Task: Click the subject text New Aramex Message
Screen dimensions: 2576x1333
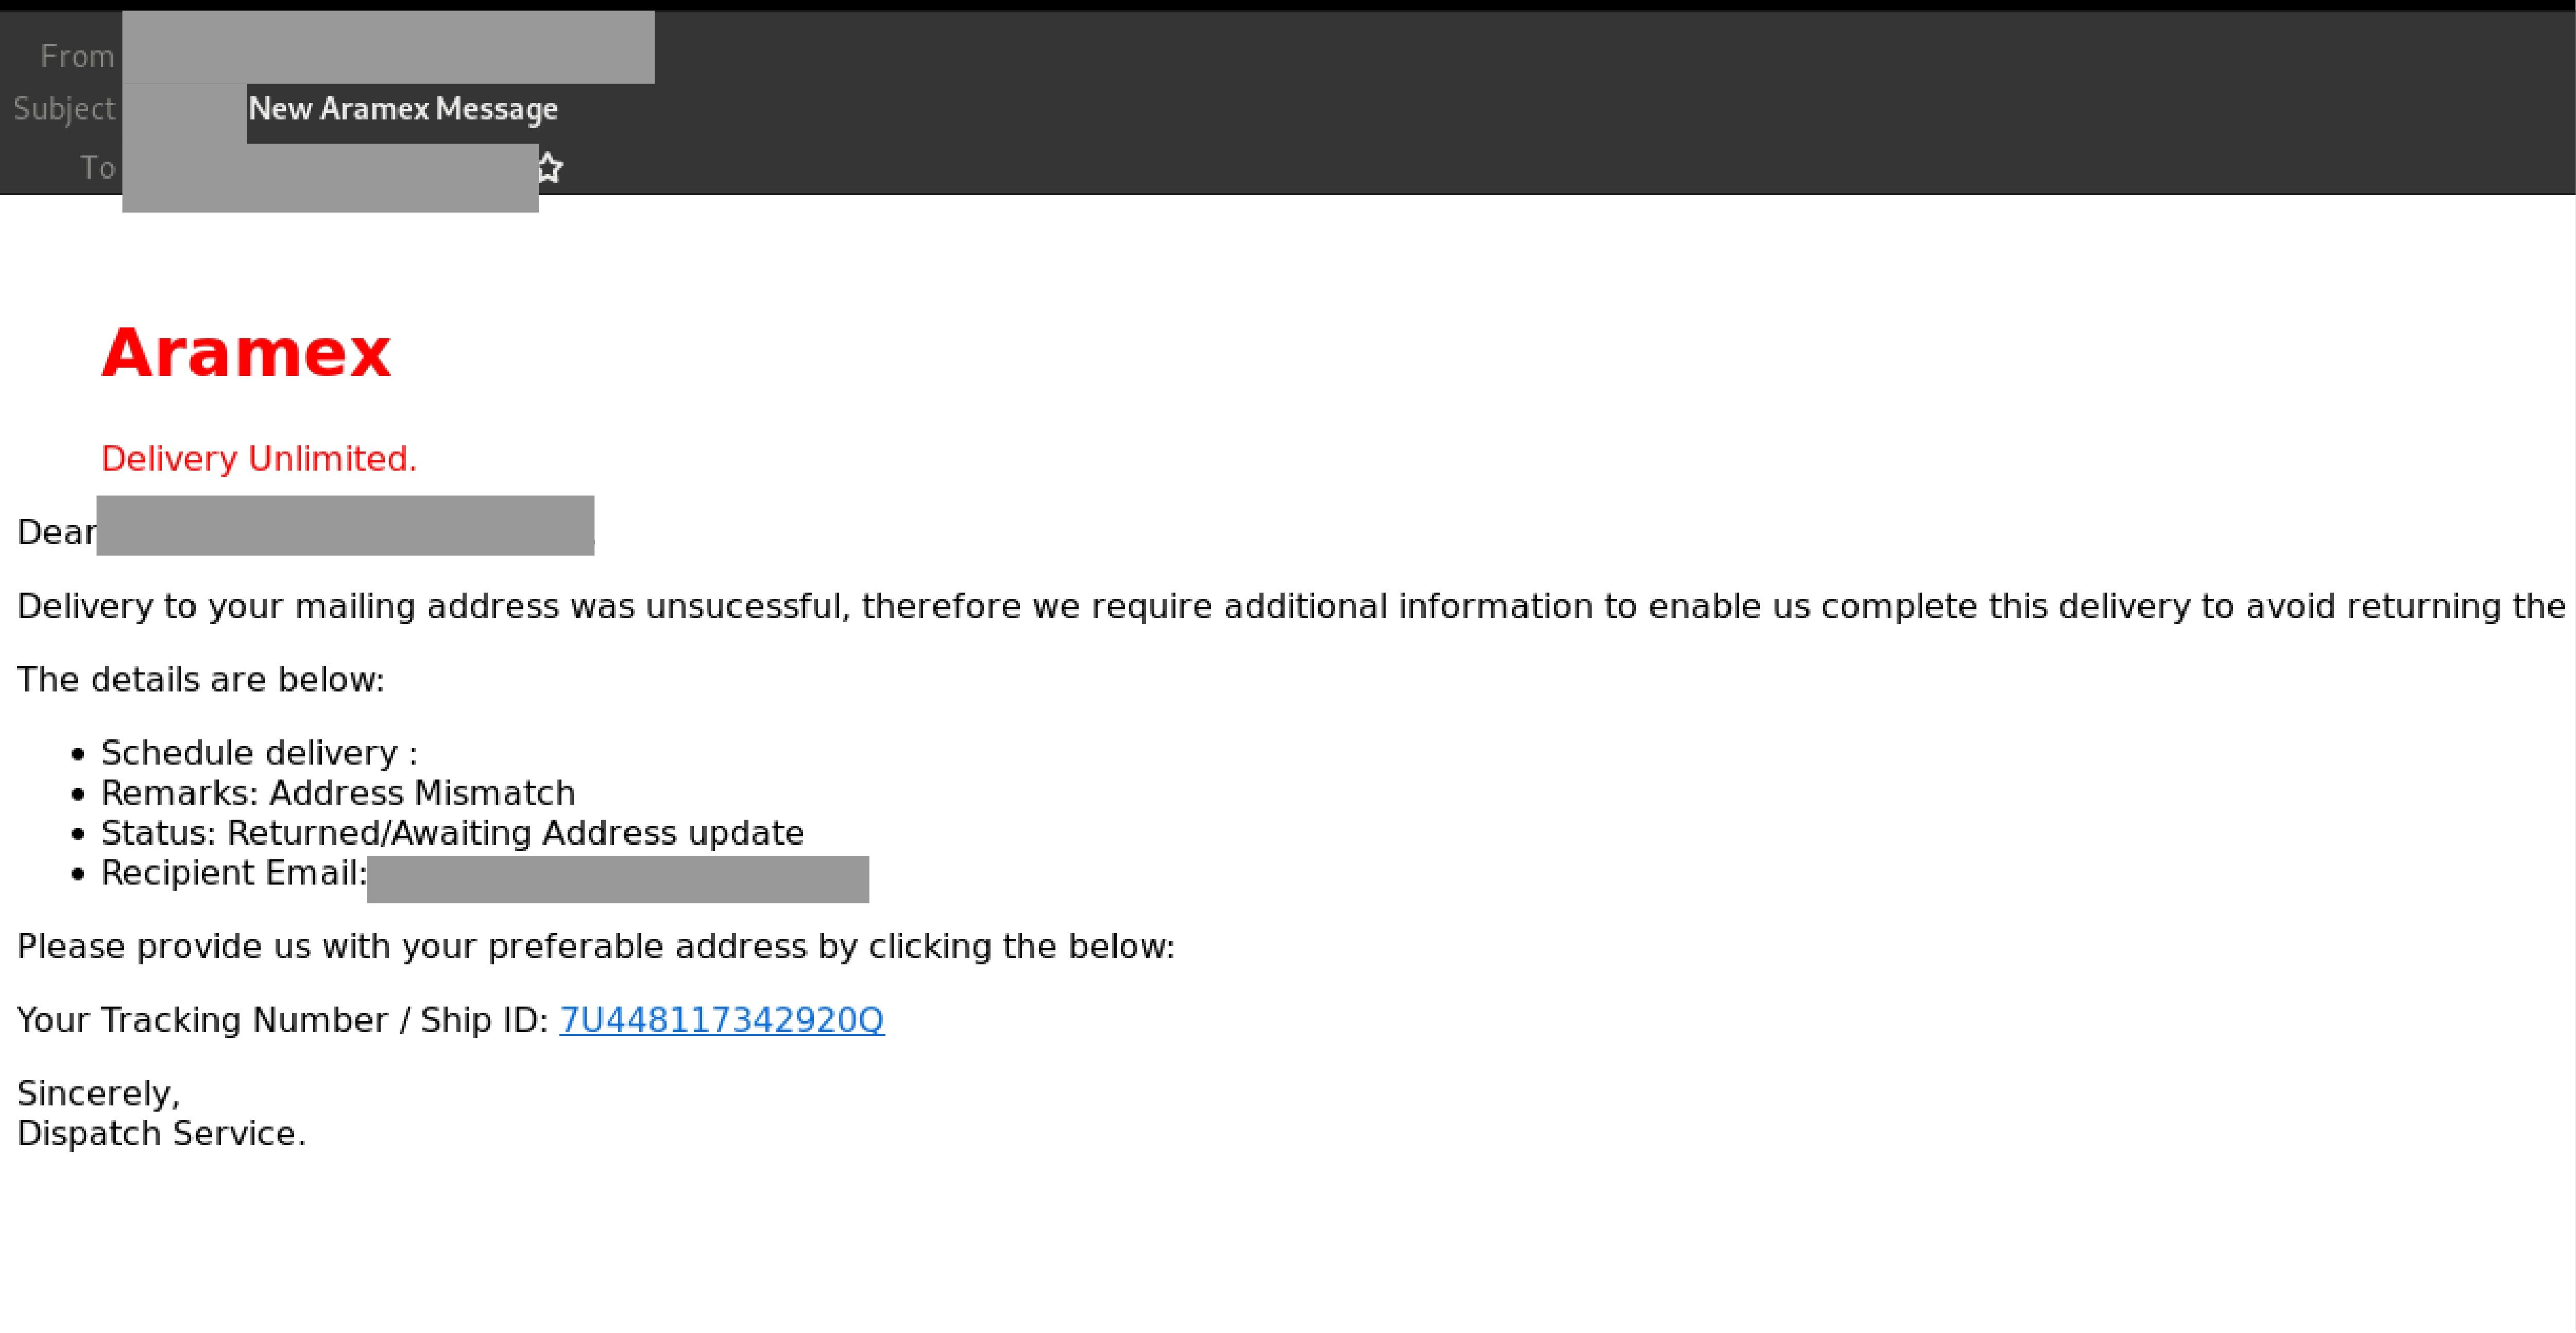Action: tap(403, 108)
